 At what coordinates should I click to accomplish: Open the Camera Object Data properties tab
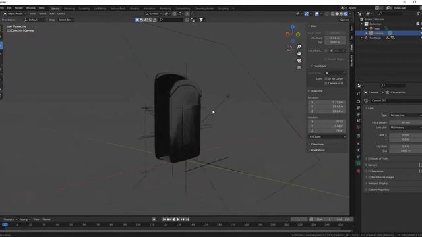[x=358, y=163]
